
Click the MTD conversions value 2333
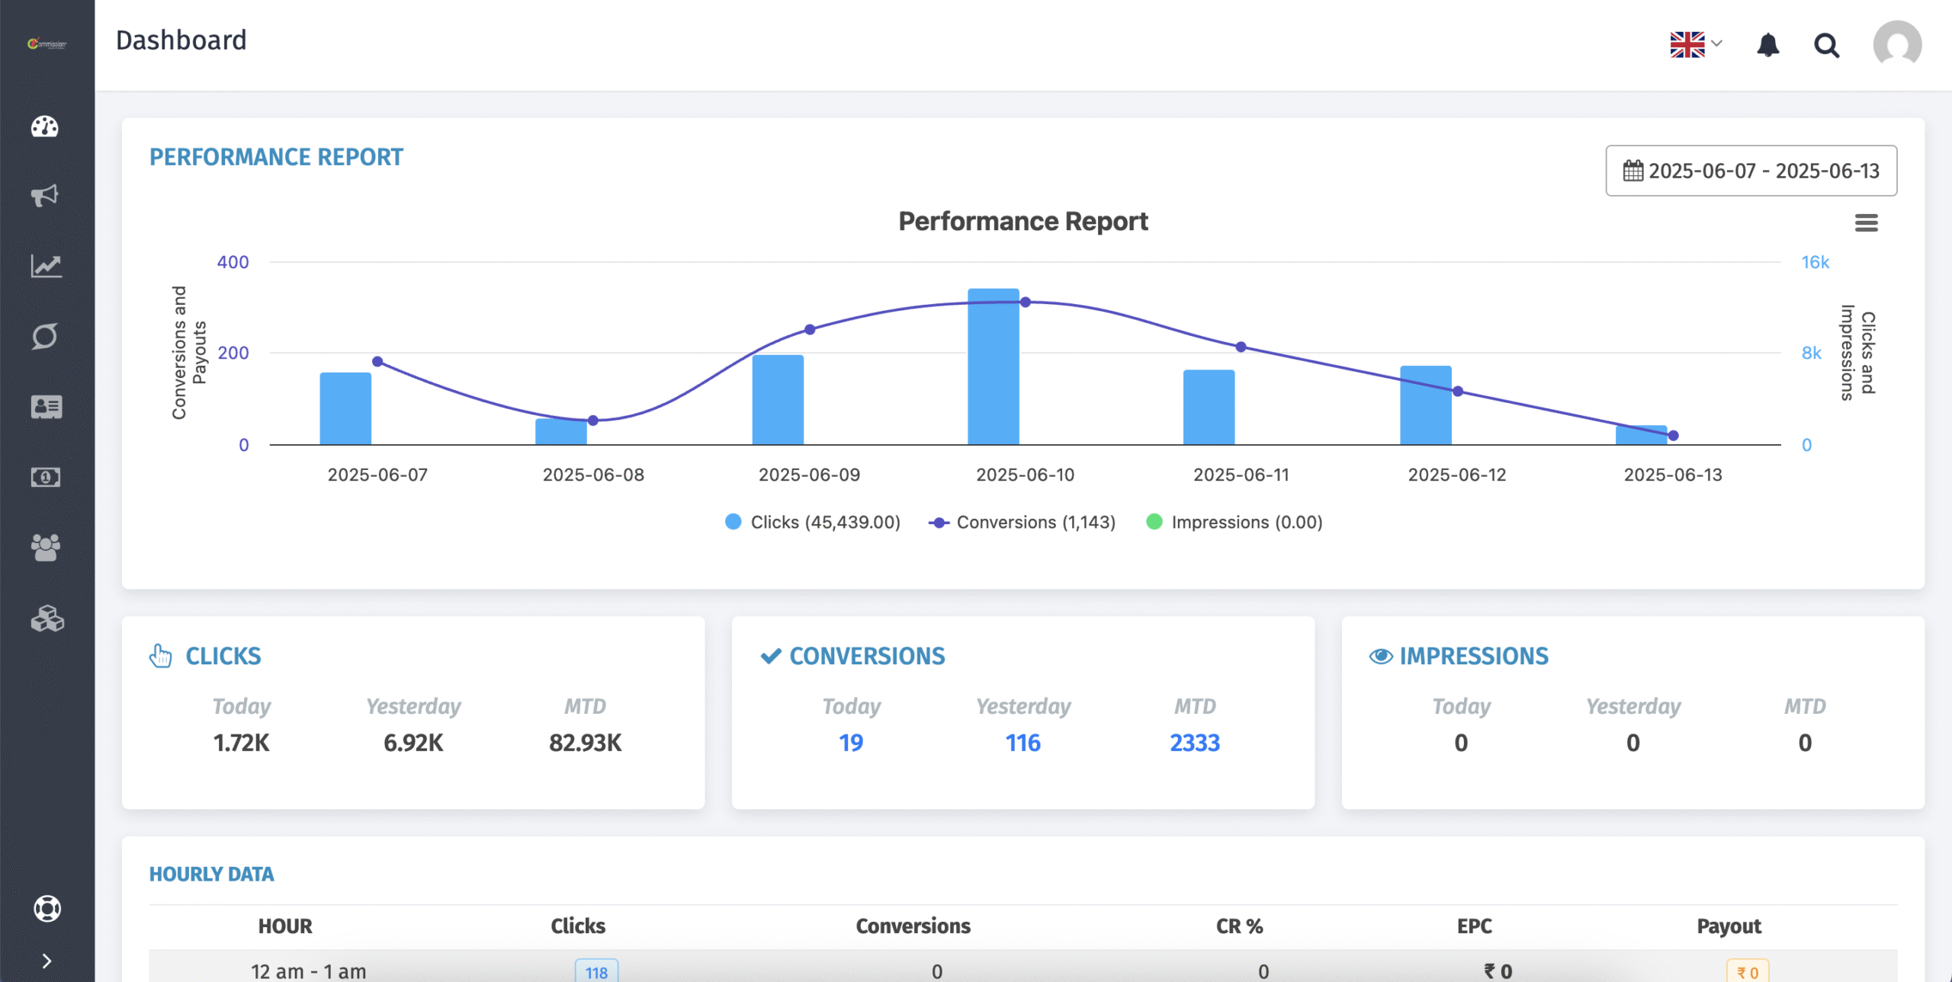click(x=1194, y=743)
